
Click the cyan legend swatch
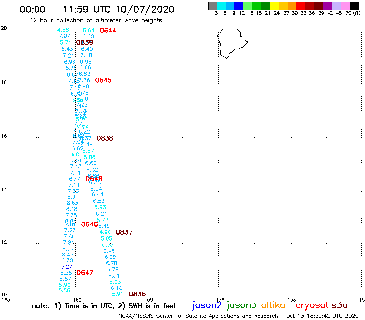221,6
